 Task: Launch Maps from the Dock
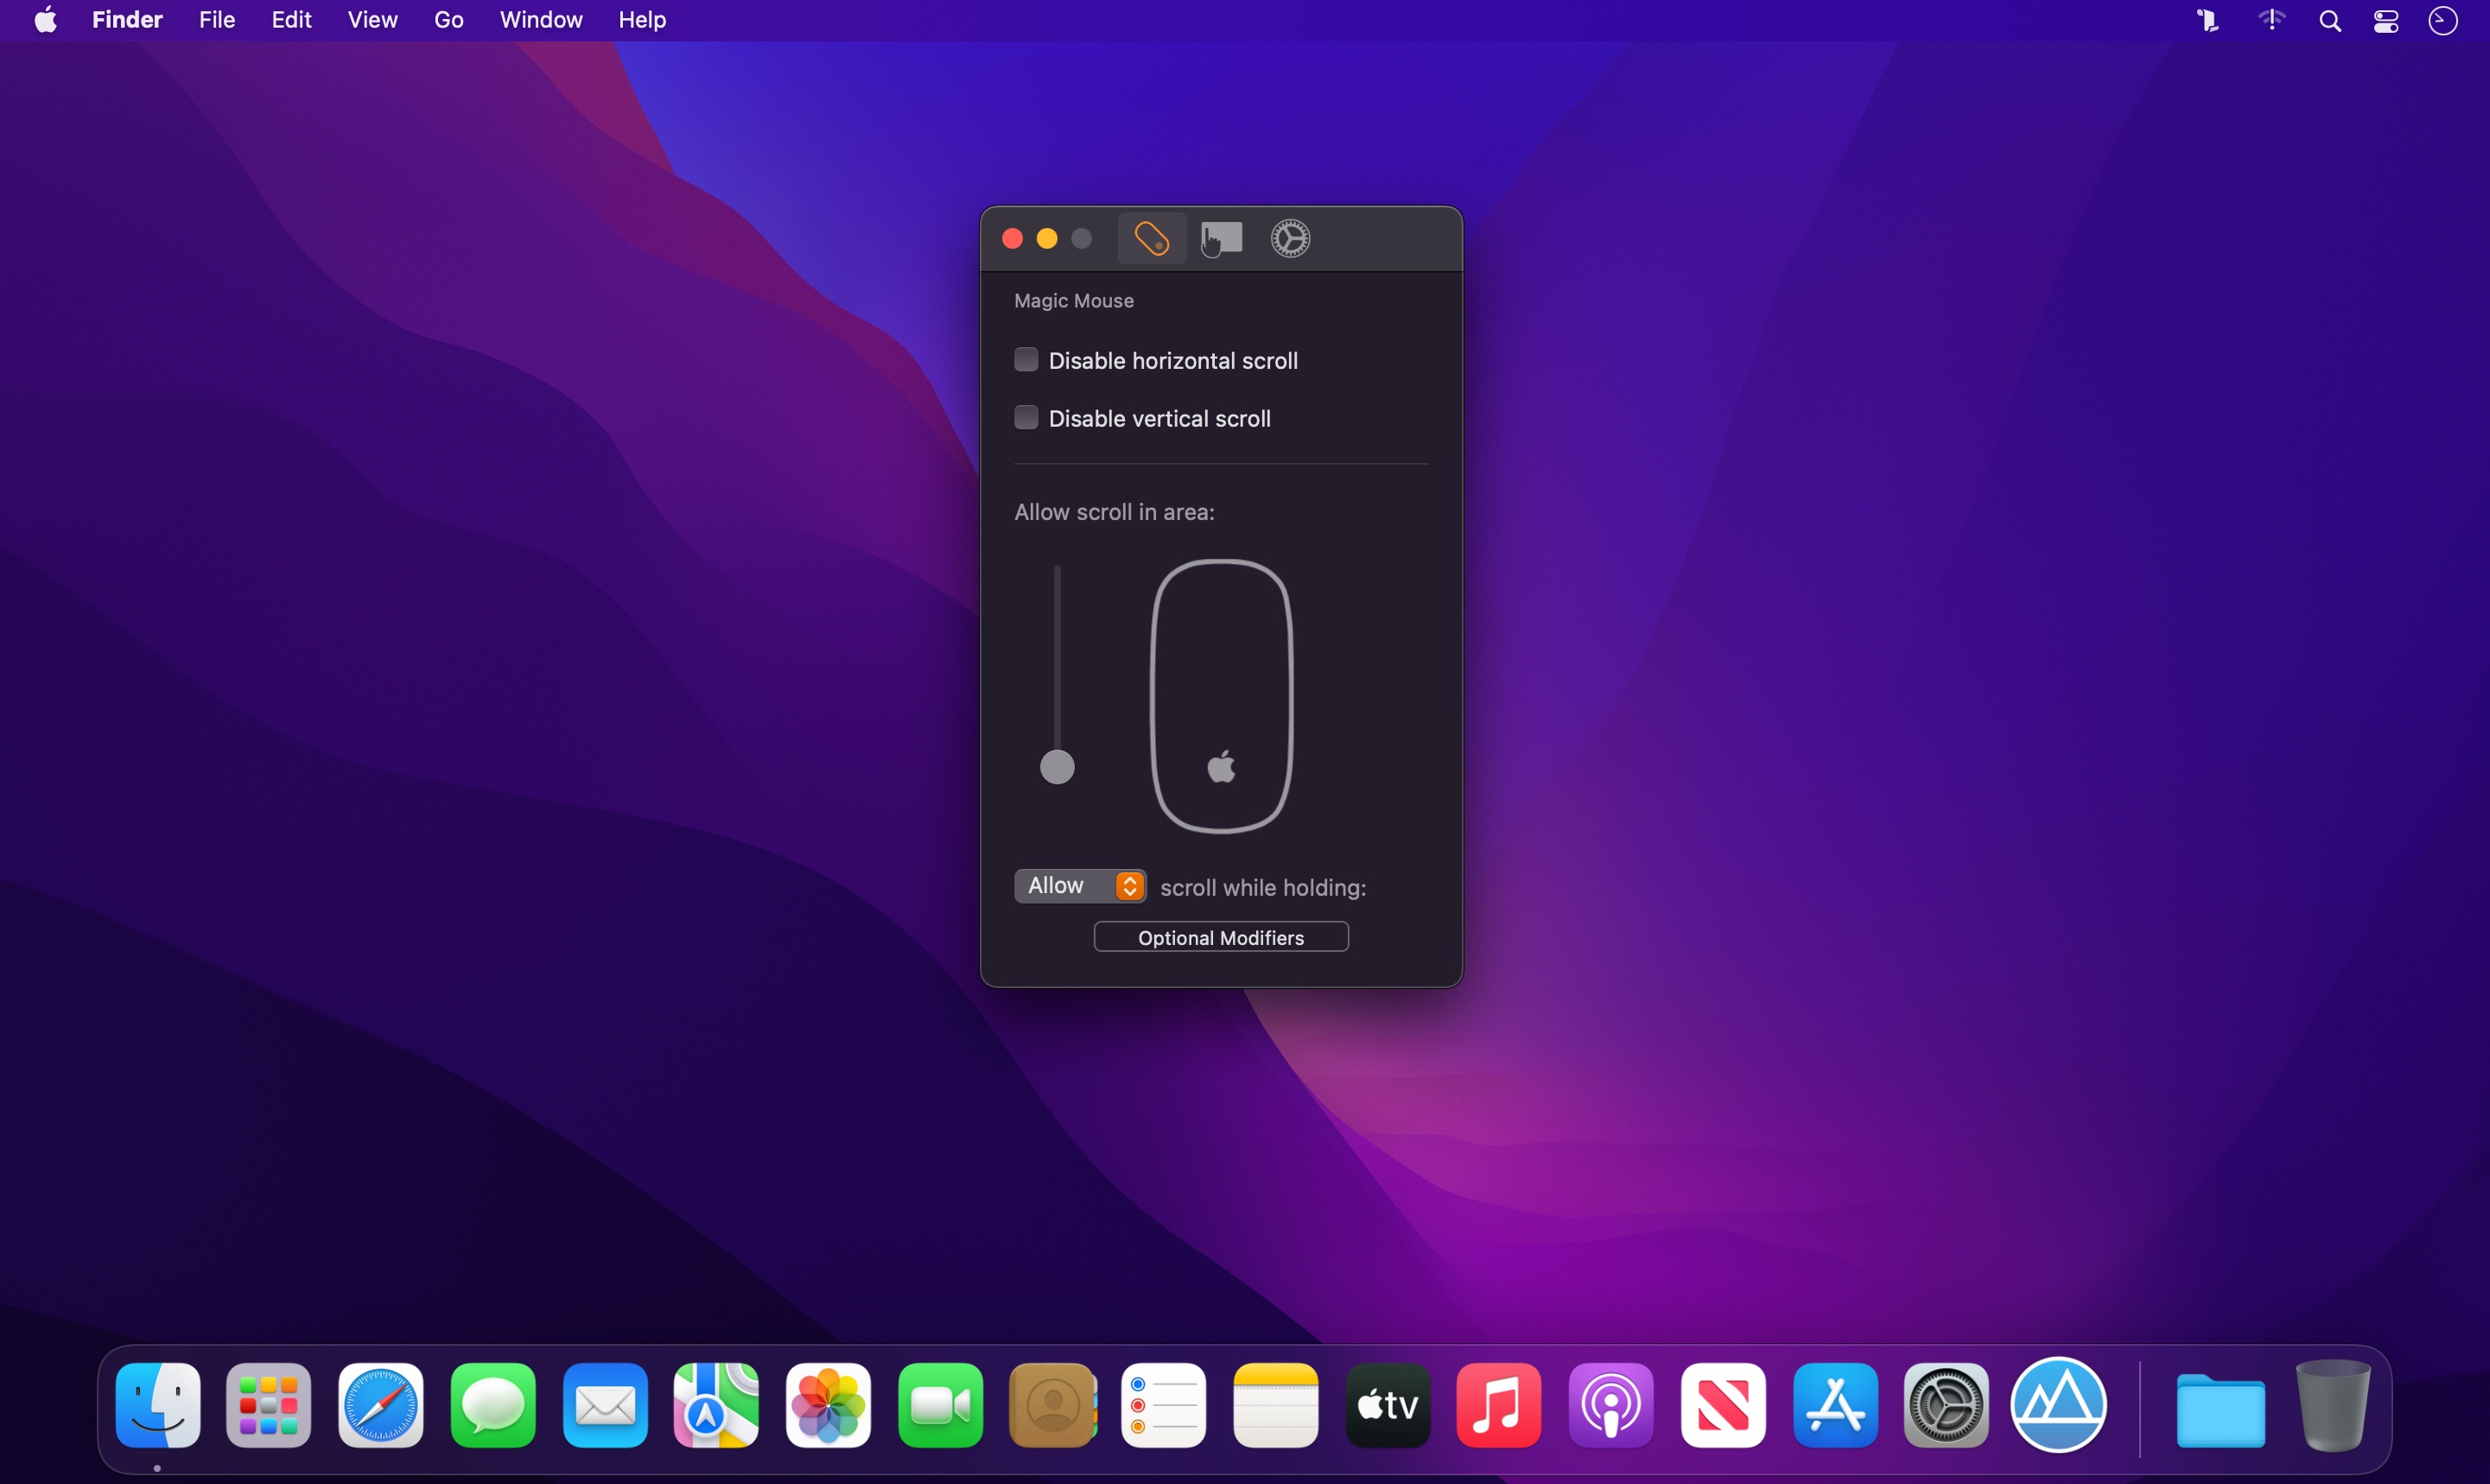[716, 1405]
